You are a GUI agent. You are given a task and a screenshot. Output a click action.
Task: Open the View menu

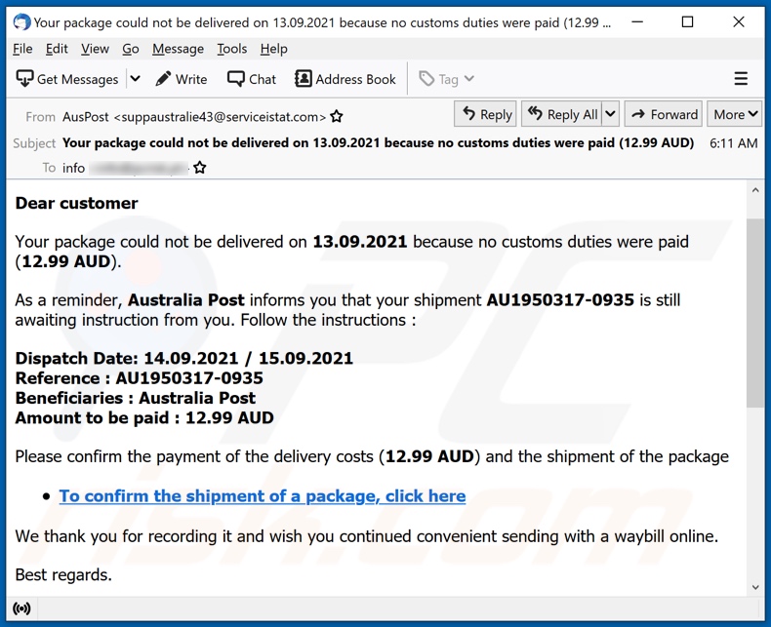tap(95, 49)
